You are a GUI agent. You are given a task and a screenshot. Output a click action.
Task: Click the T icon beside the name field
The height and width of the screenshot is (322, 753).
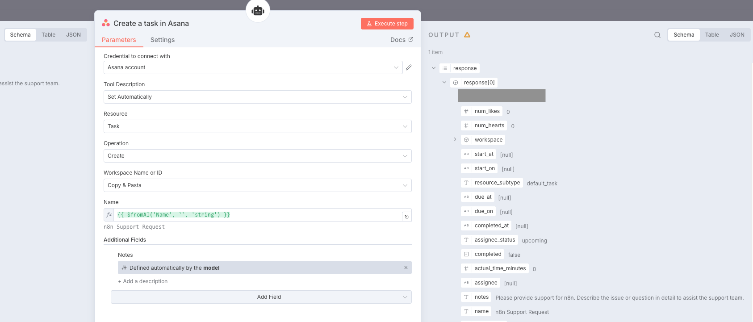466,311
